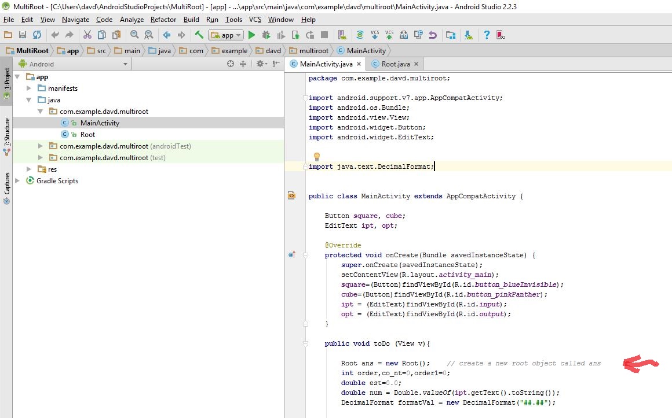Click the Save All floppy disk icon

pyautogui.click(x=22, y=35)
